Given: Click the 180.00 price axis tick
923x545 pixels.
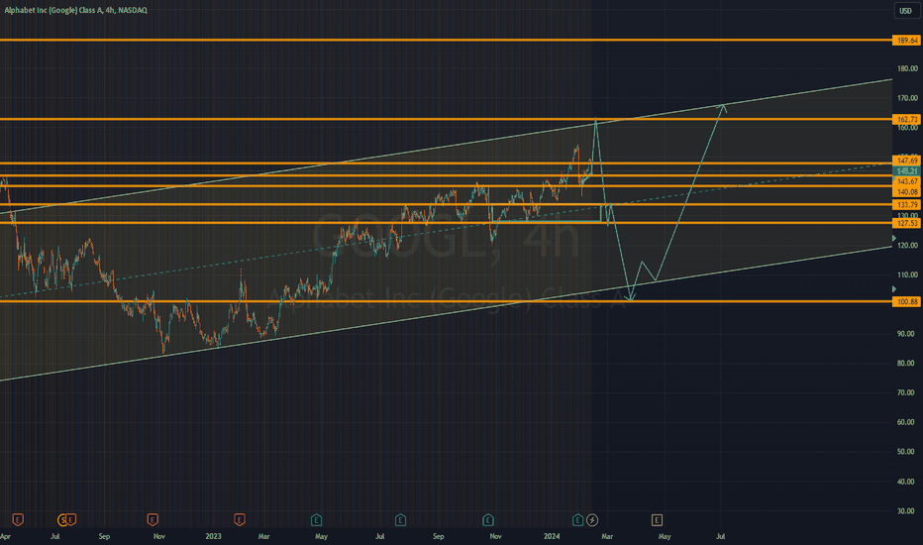Looking at the screenshot, I should [x=907, y=69].
